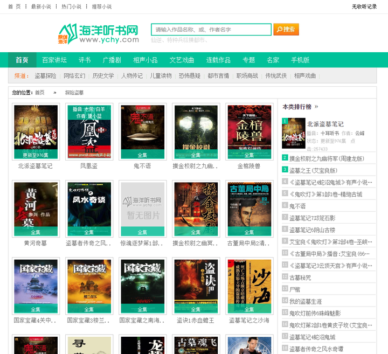Switch to 百家讲坛 navigation tab
Viewport: 388px width, 354px height.
(x=54, y=60)
